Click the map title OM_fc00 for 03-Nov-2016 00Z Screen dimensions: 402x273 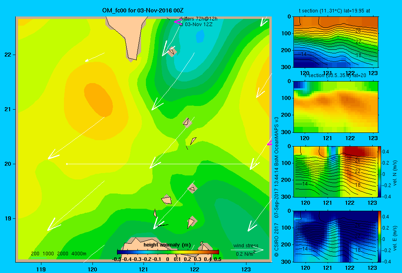click(143, 10)
